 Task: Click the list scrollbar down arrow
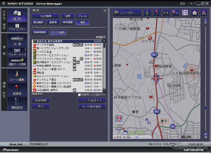tap(104, 91)
